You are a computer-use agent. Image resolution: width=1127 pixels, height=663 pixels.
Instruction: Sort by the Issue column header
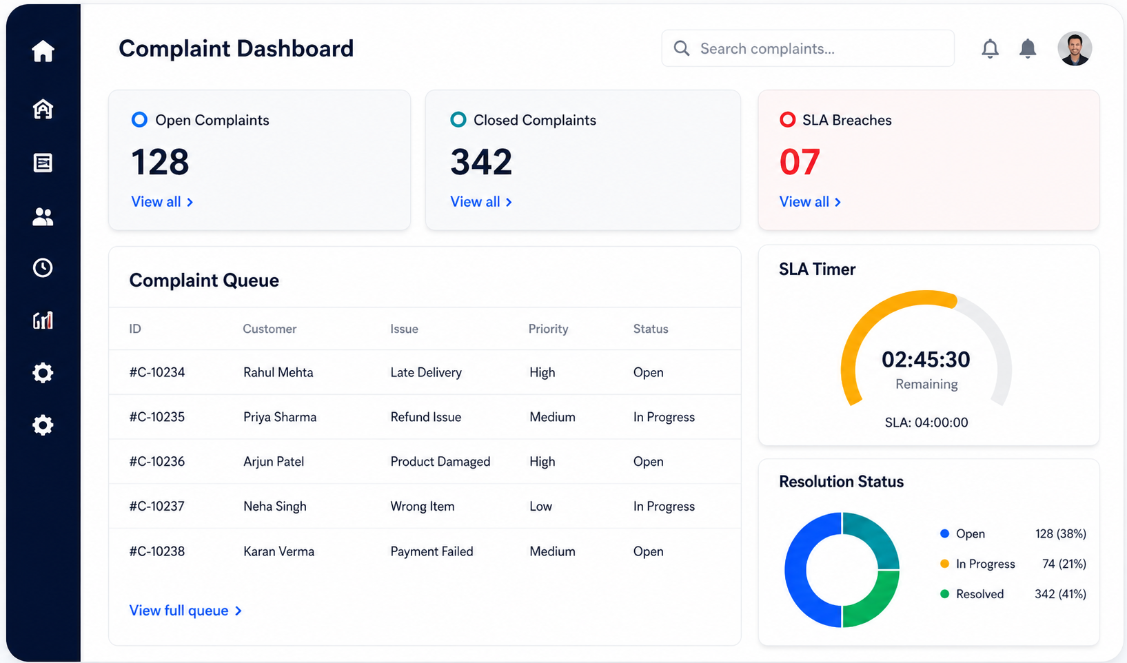(404, 329)
